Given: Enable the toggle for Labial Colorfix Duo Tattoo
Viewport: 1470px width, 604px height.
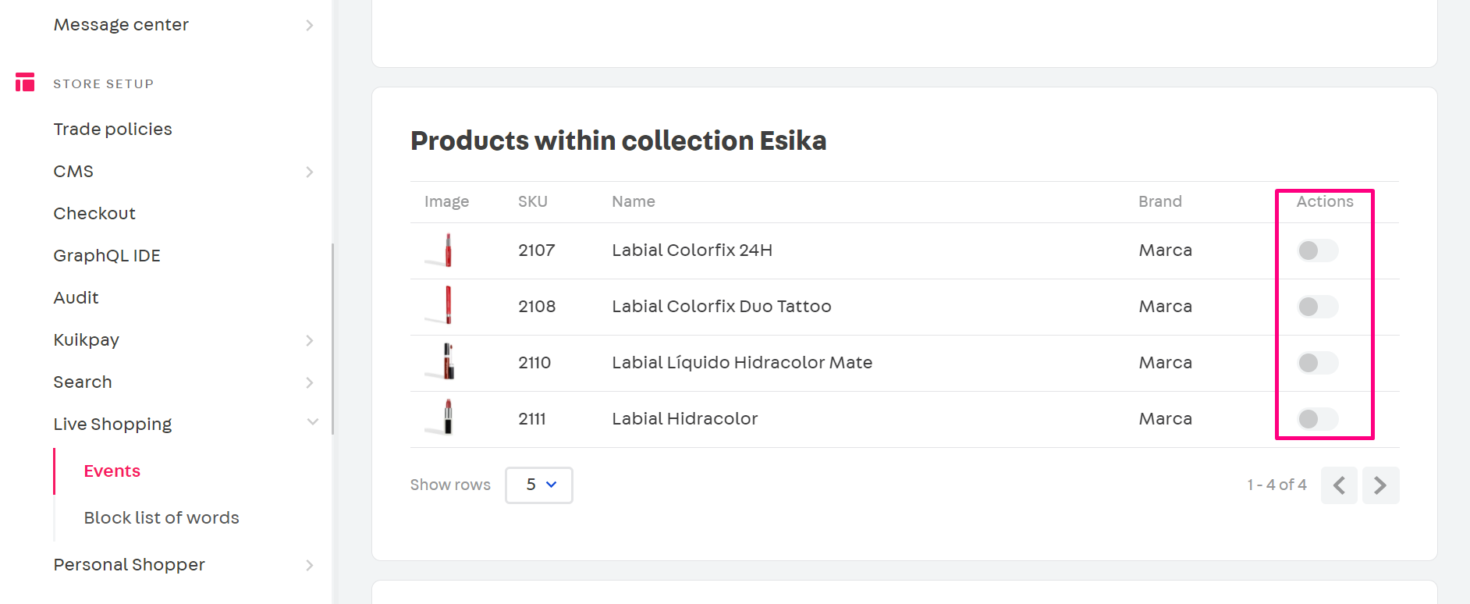Looking at the screenshot, I should [x=1317, y=307].
